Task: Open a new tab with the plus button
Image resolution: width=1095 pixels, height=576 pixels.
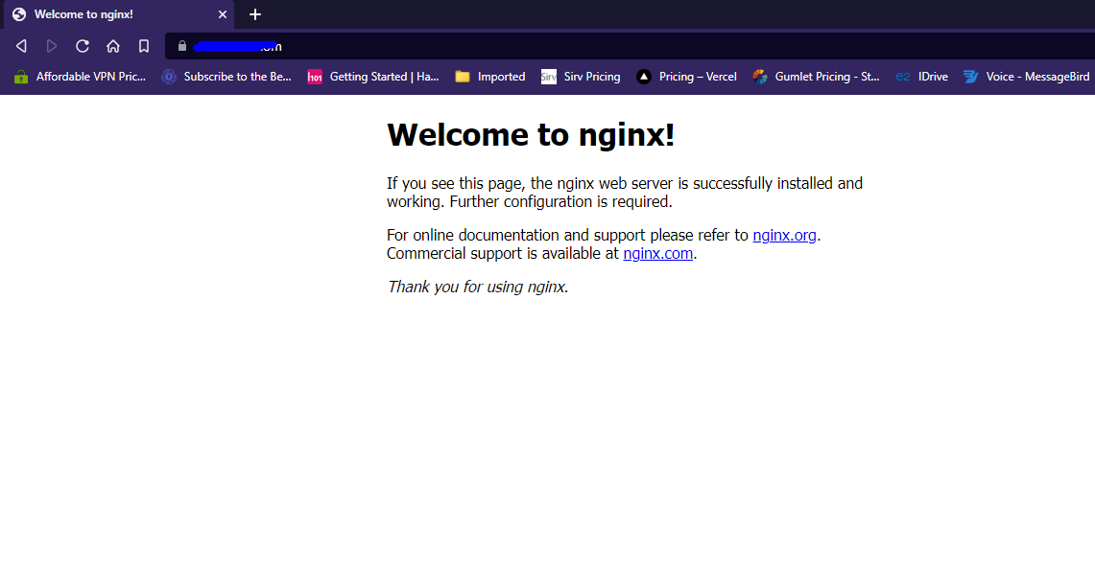Action: tap(255, 14)
